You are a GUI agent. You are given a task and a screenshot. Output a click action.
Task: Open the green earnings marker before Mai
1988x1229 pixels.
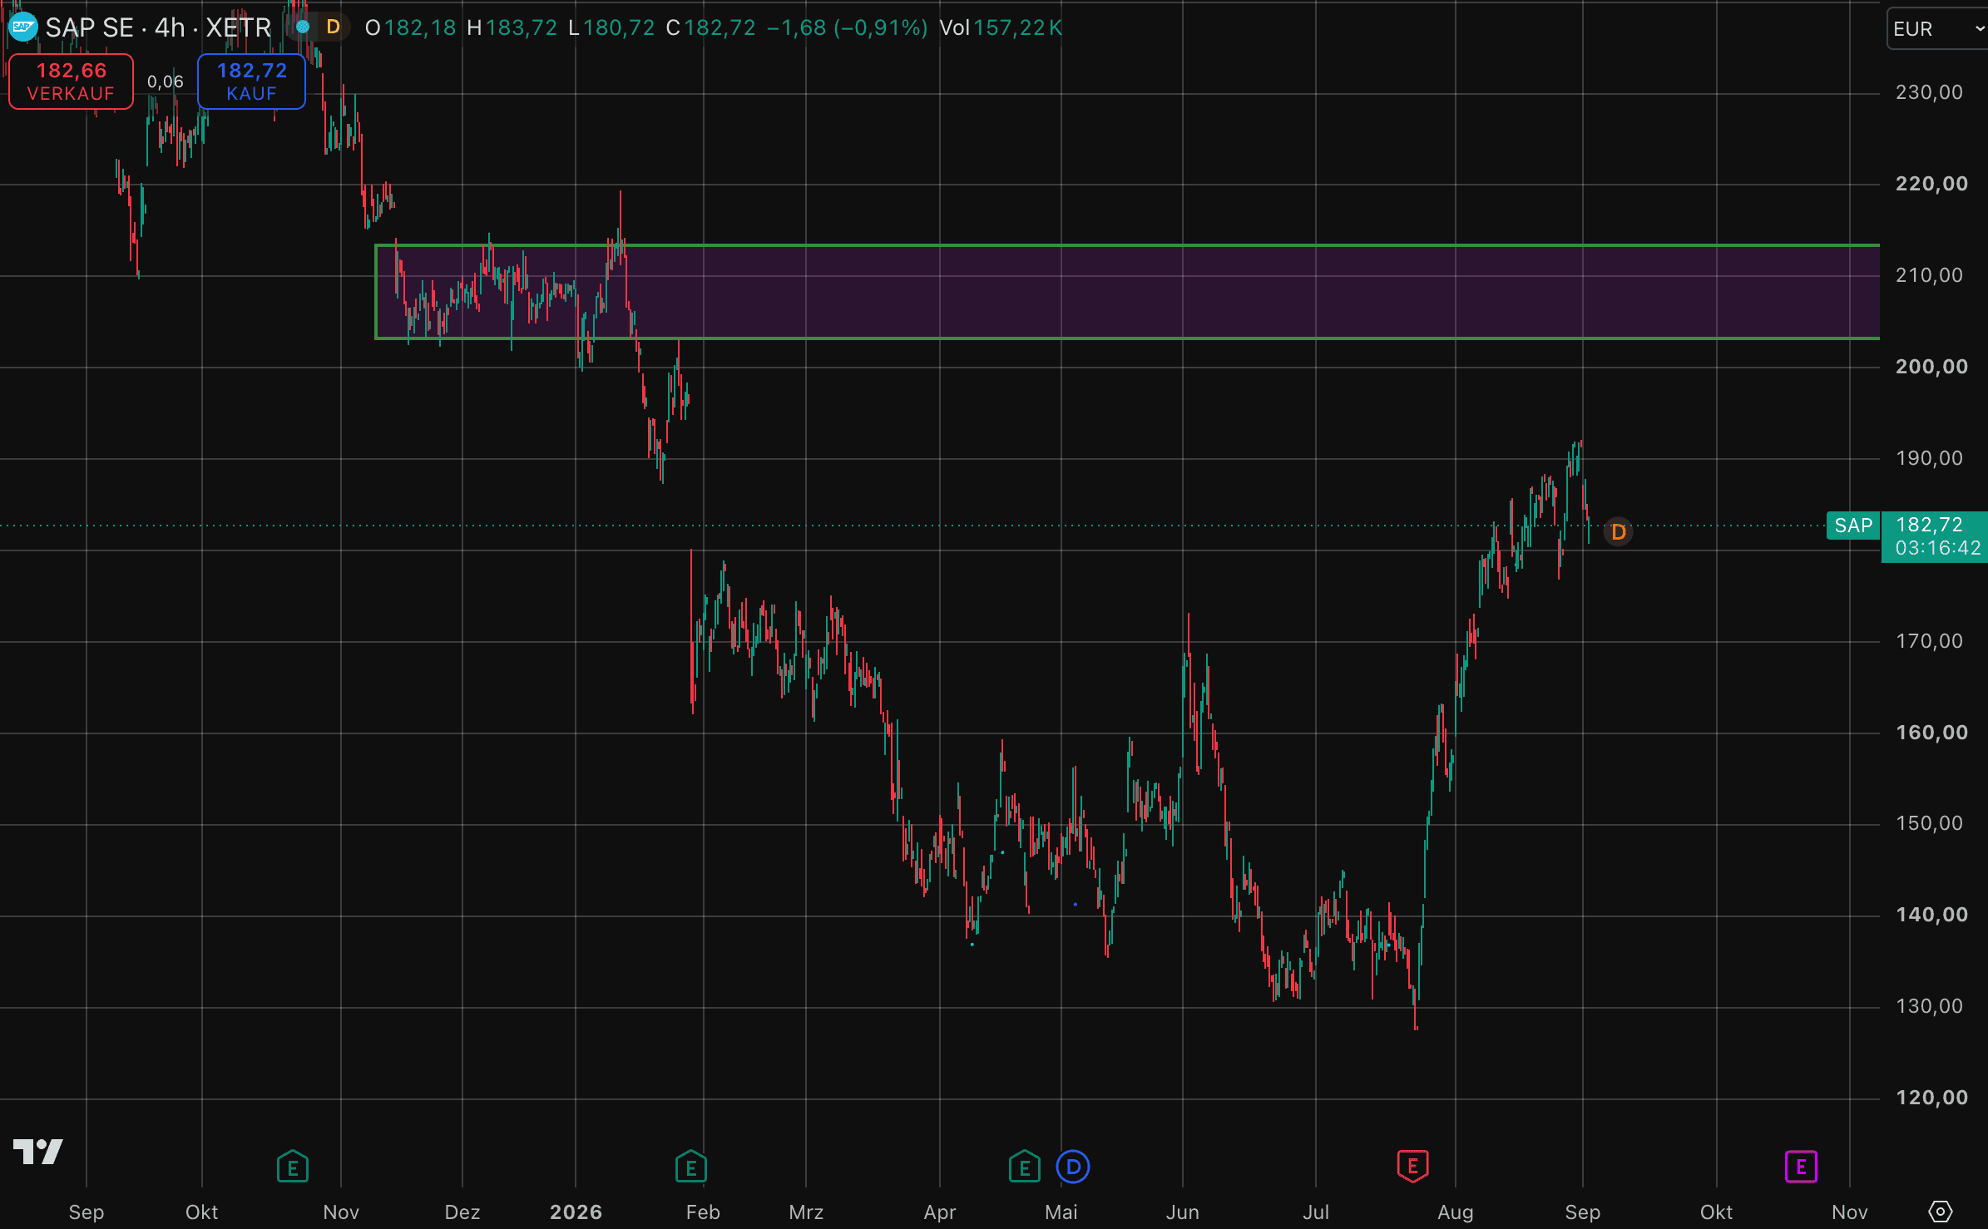pyautogui.click(x=1025, y=1167)
